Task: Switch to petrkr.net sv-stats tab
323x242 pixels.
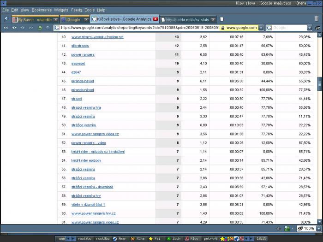Action: click(187, 20)
